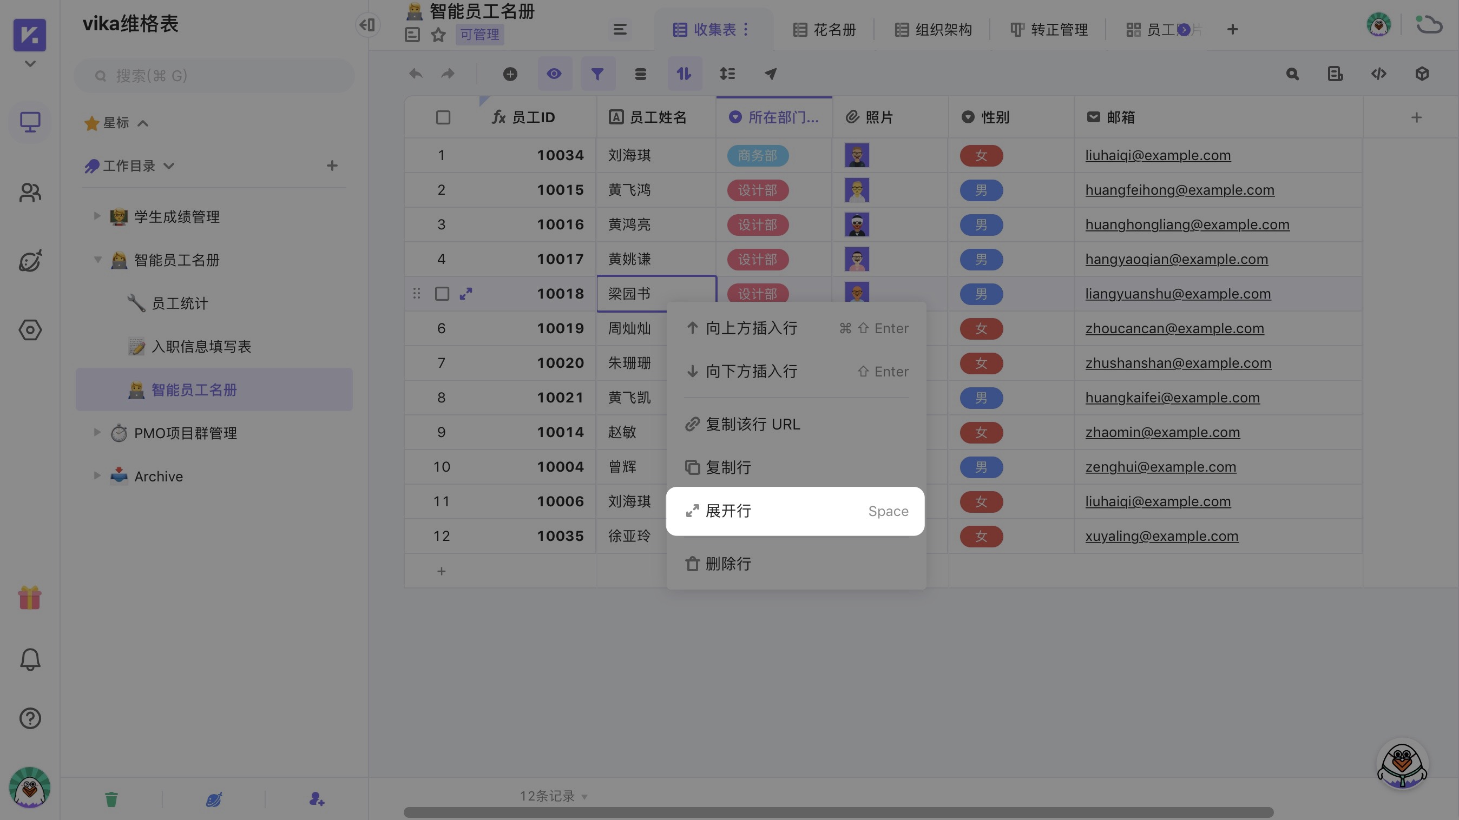Open the filter settings in the toolbar
Viewport: 1459px width, 820px height.
(x=597, y=74)
